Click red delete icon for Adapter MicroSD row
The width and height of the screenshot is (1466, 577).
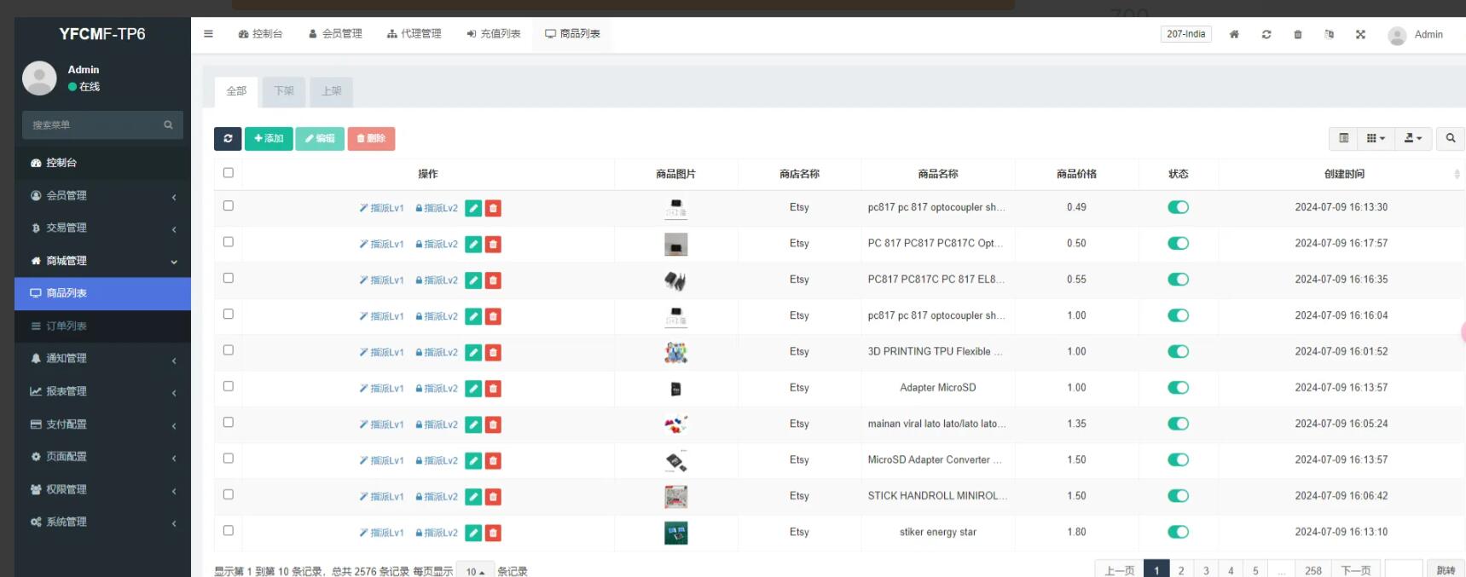[493, 389]
